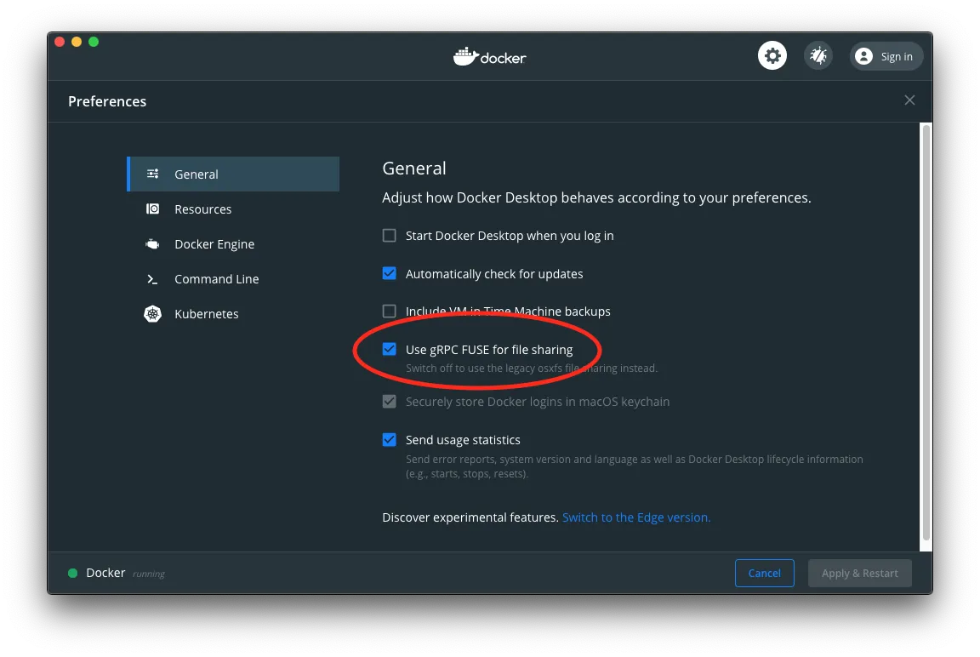This screenshot has height=657, width=980.
Task: Click the user avatar icon in Sign in
Action: 863,56
